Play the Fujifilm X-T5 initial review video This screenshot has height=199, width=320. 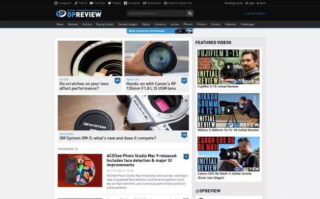pyautogui.click(x=228, y=67)
